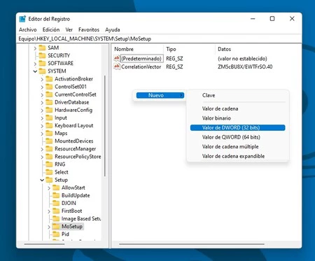Click the ActivationBroker folder icon
The image size is (315, 261).
49,79
